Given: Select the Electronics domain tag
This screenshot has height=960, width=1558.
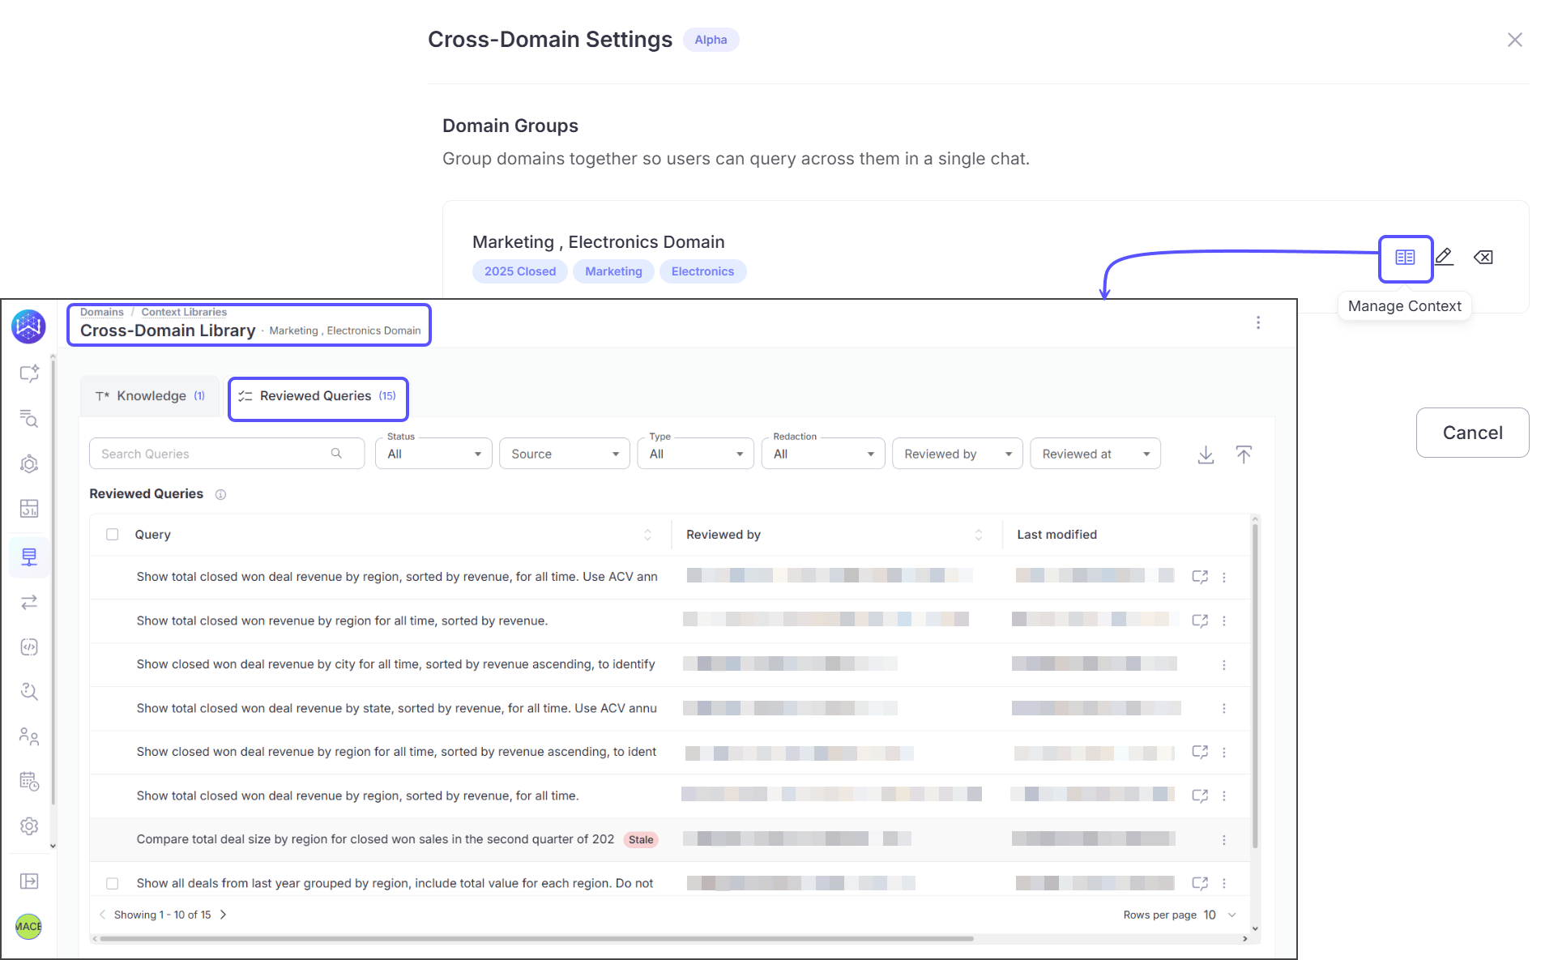Looking at the screenshot, I should pyautogui.click(x=702, y=271).
